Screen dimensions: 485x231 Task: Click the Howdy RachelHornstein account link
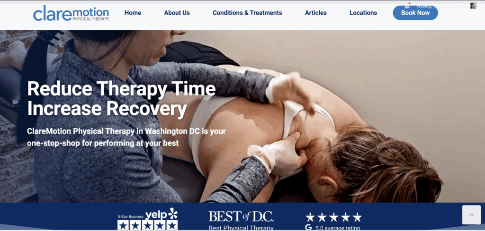442,6
